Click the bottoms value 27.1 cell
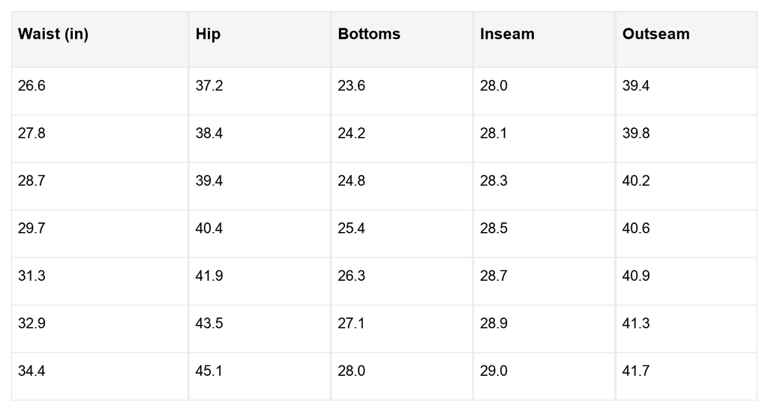This screenshot has height=411, width=768. tap(351, 323)
